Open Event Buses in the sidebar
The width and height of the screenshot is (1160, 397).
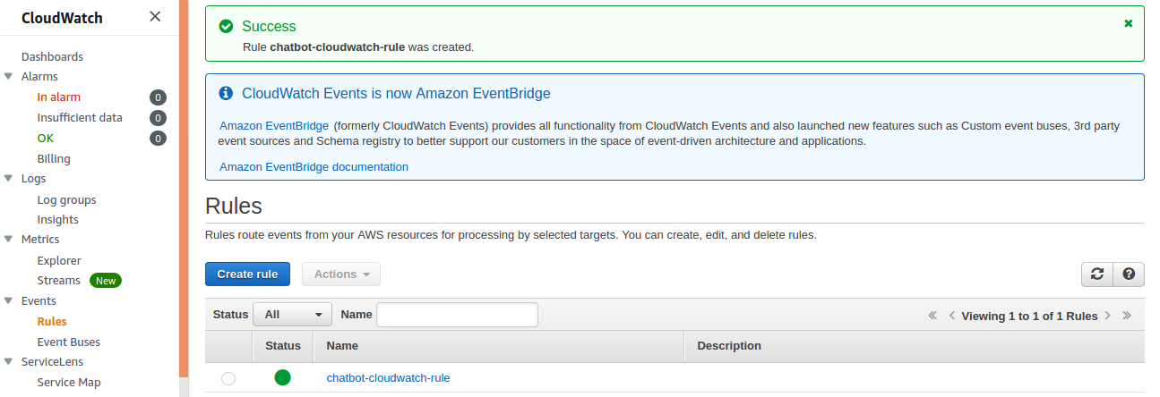click(x=69, y=342)
